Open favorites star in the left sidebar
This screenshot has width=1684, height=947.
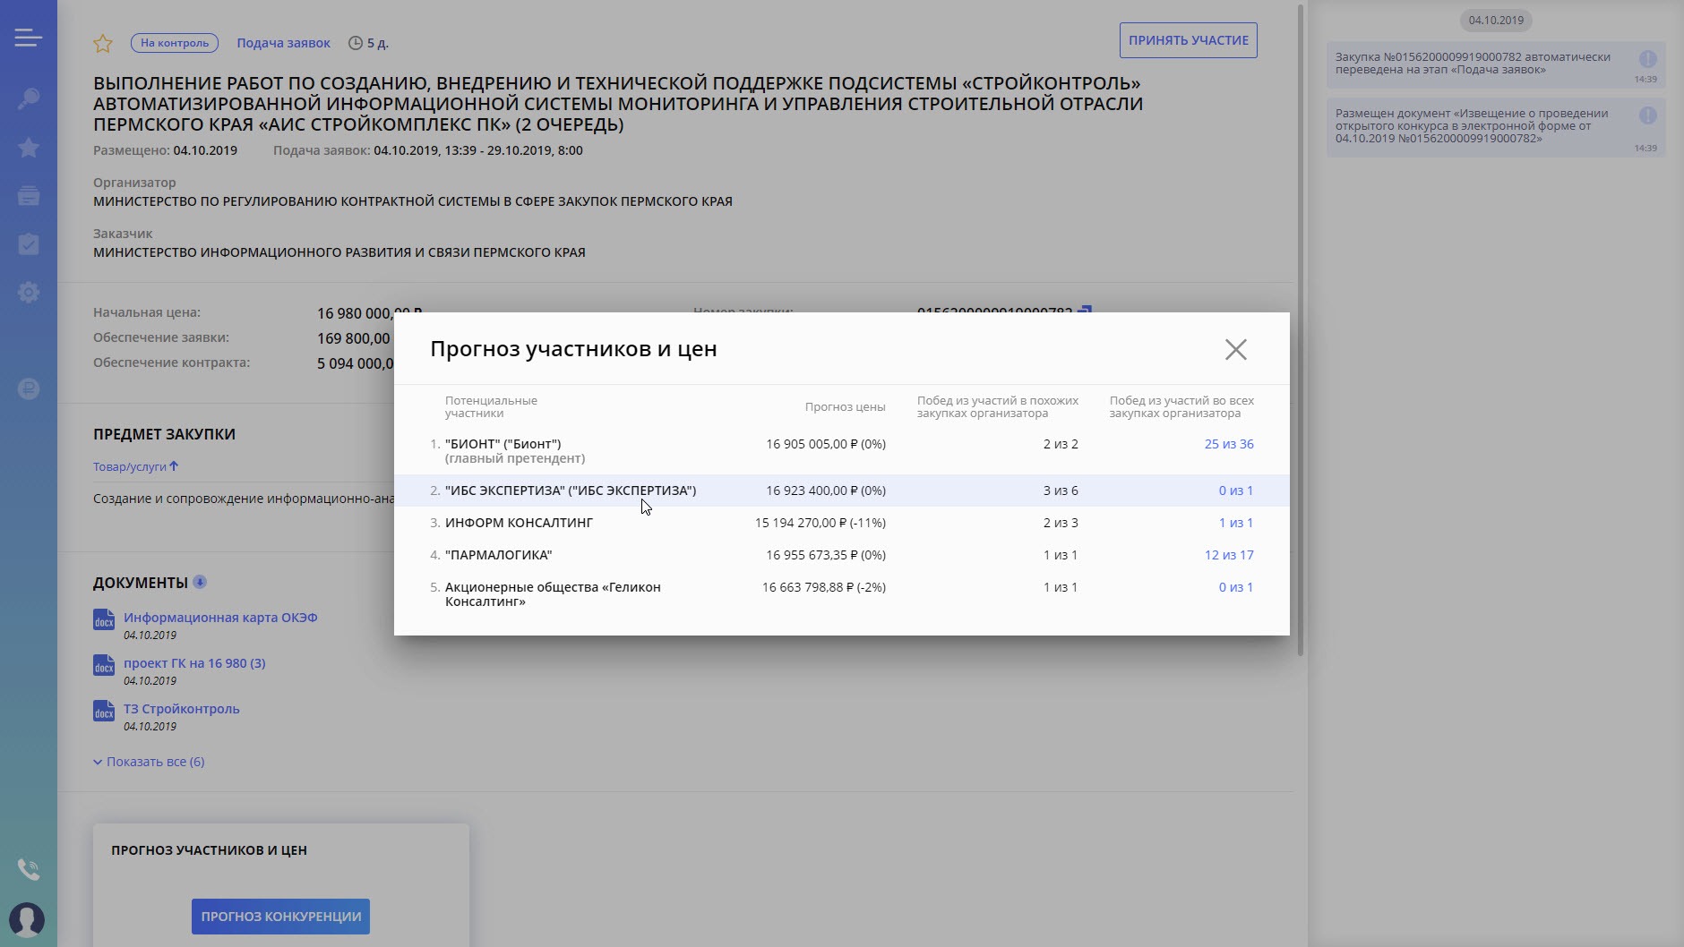29,148
